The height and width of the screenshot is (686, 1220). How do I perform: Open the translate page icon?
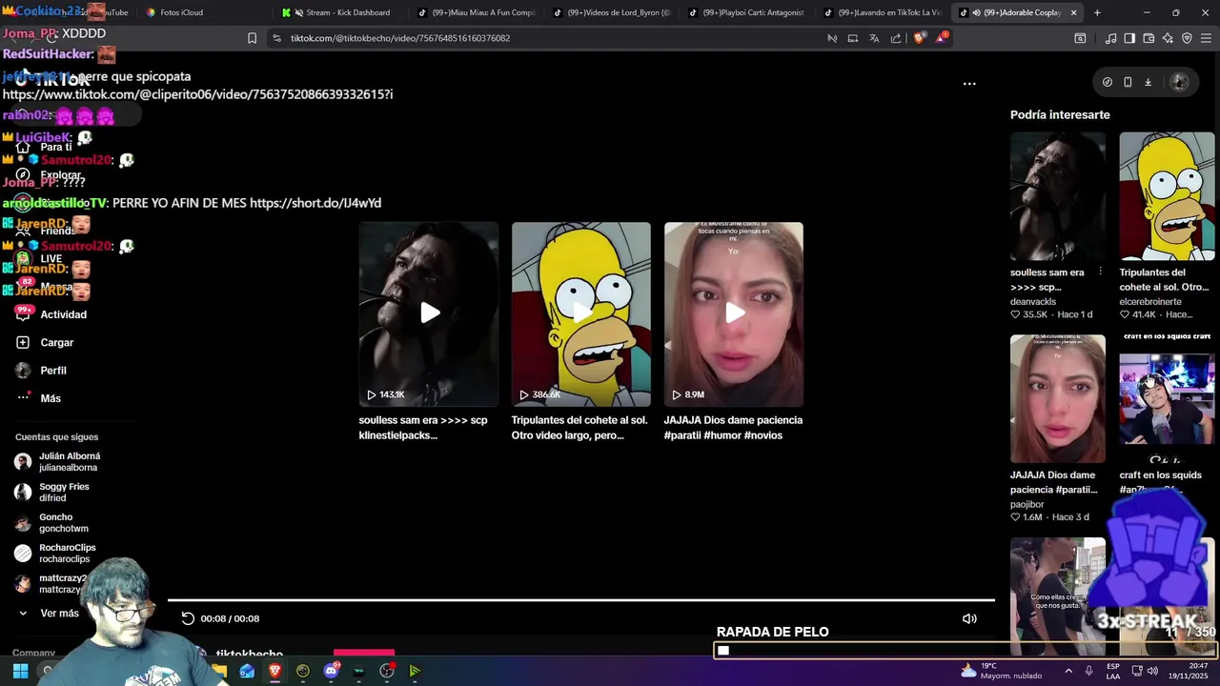coord(874,38)
